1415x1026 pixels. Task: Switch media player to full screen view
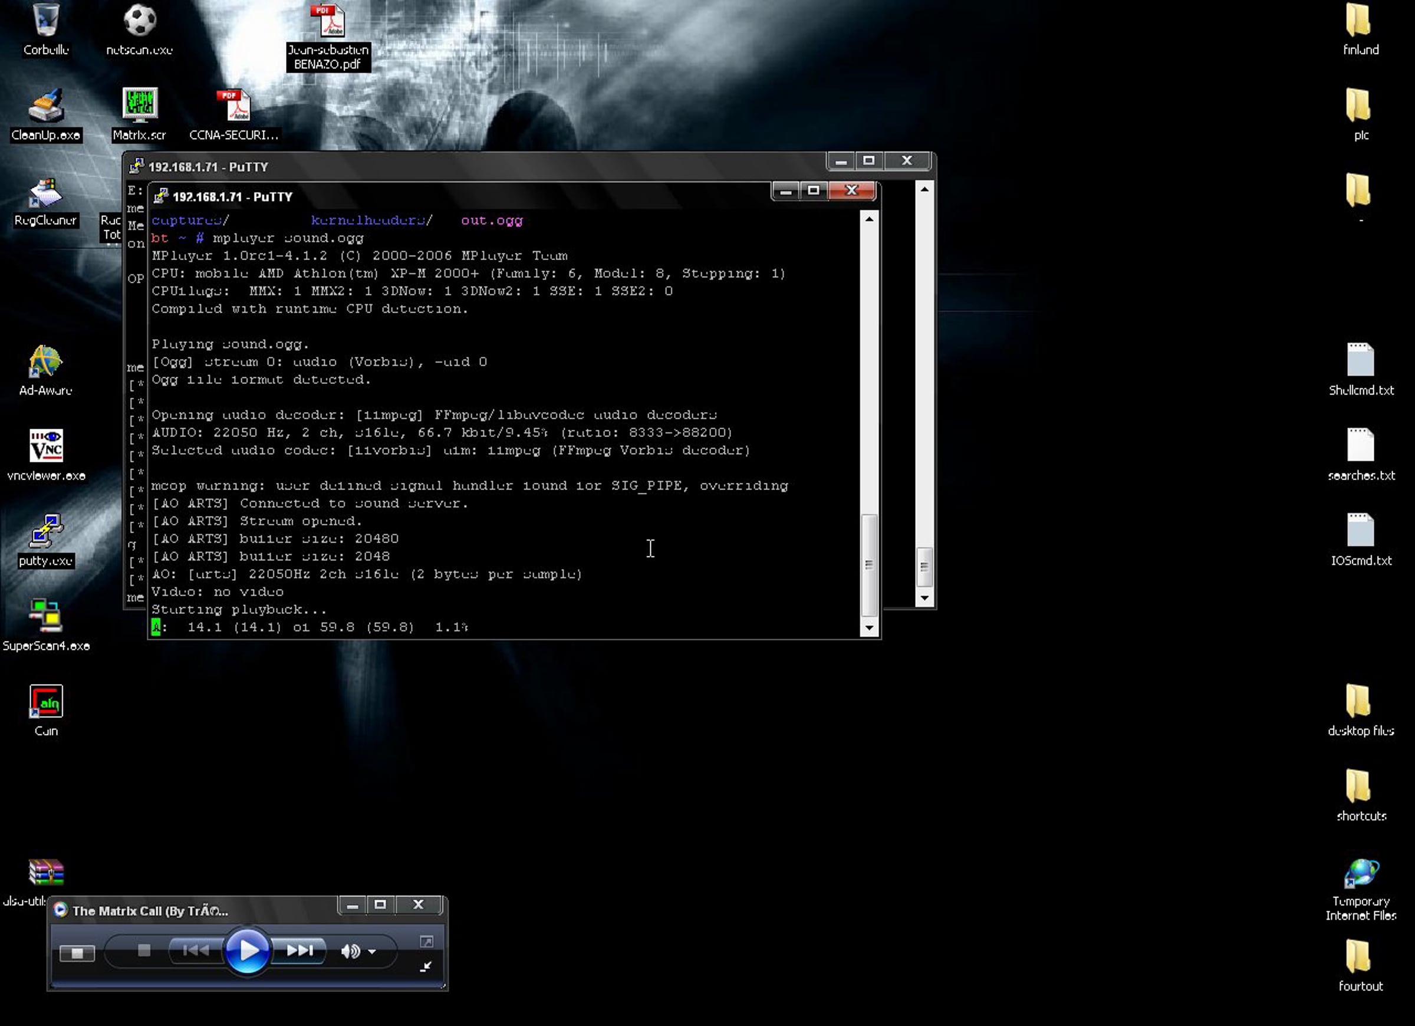point(427,941)
